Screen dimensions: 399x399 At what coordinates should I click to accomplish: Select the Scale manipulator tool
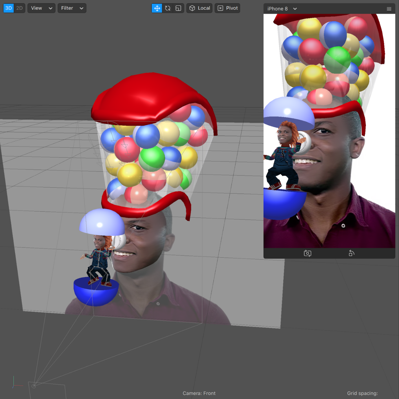click(x=178, y=8)
